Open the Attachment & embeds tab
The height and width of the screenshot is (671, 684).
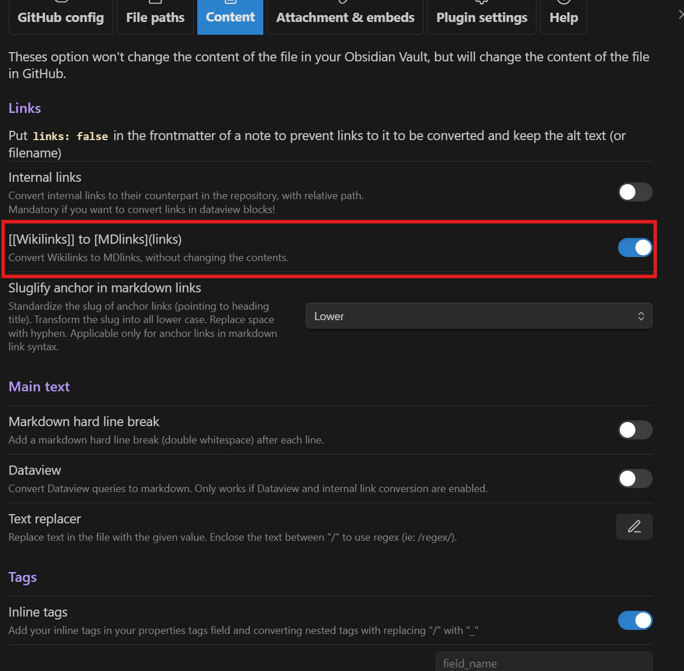click(345, 17)
